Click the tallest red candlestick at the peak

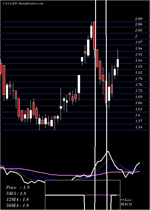(94, 35)
